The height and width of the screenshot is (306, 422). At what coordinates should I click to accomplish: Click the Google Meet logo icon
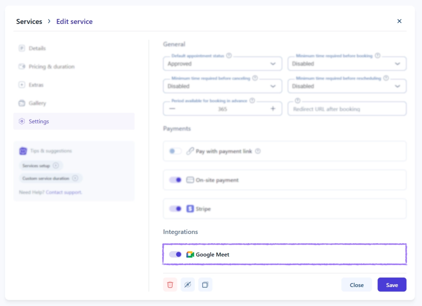[190, 255]
